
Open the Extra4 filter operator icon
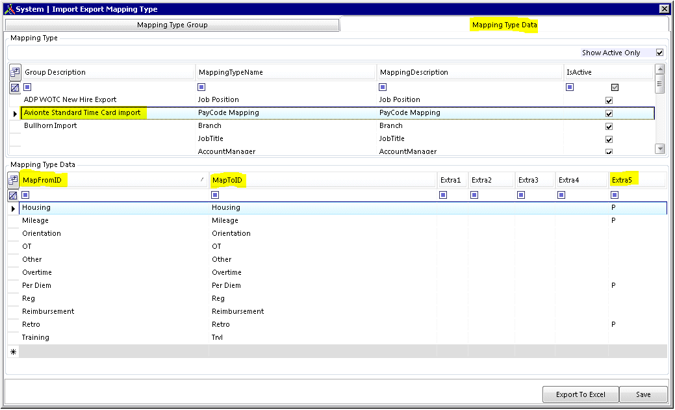tap(561, 195)
